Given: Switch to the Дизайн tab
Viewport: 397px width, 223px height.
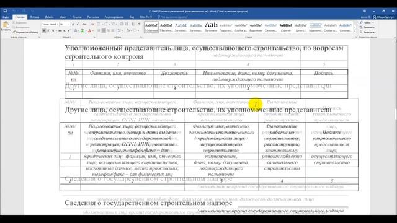Looking at the screenshot, I should pyautogui.click(x=49, y=17).
